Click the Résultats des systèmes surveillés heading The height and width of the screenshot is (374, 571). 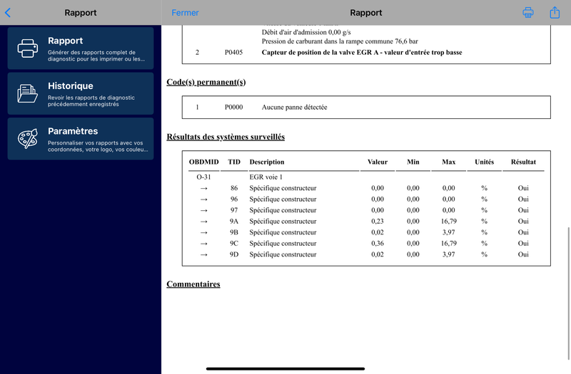(225, 137)
